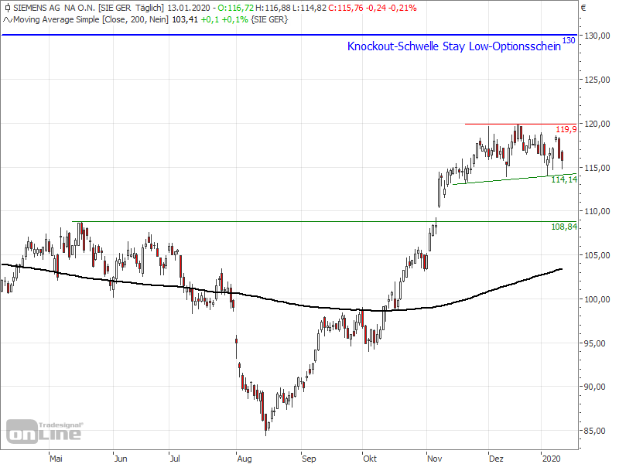Screen dimensions: 619x464
Task: Click the close value C:115,76
Action: point(346,8)
